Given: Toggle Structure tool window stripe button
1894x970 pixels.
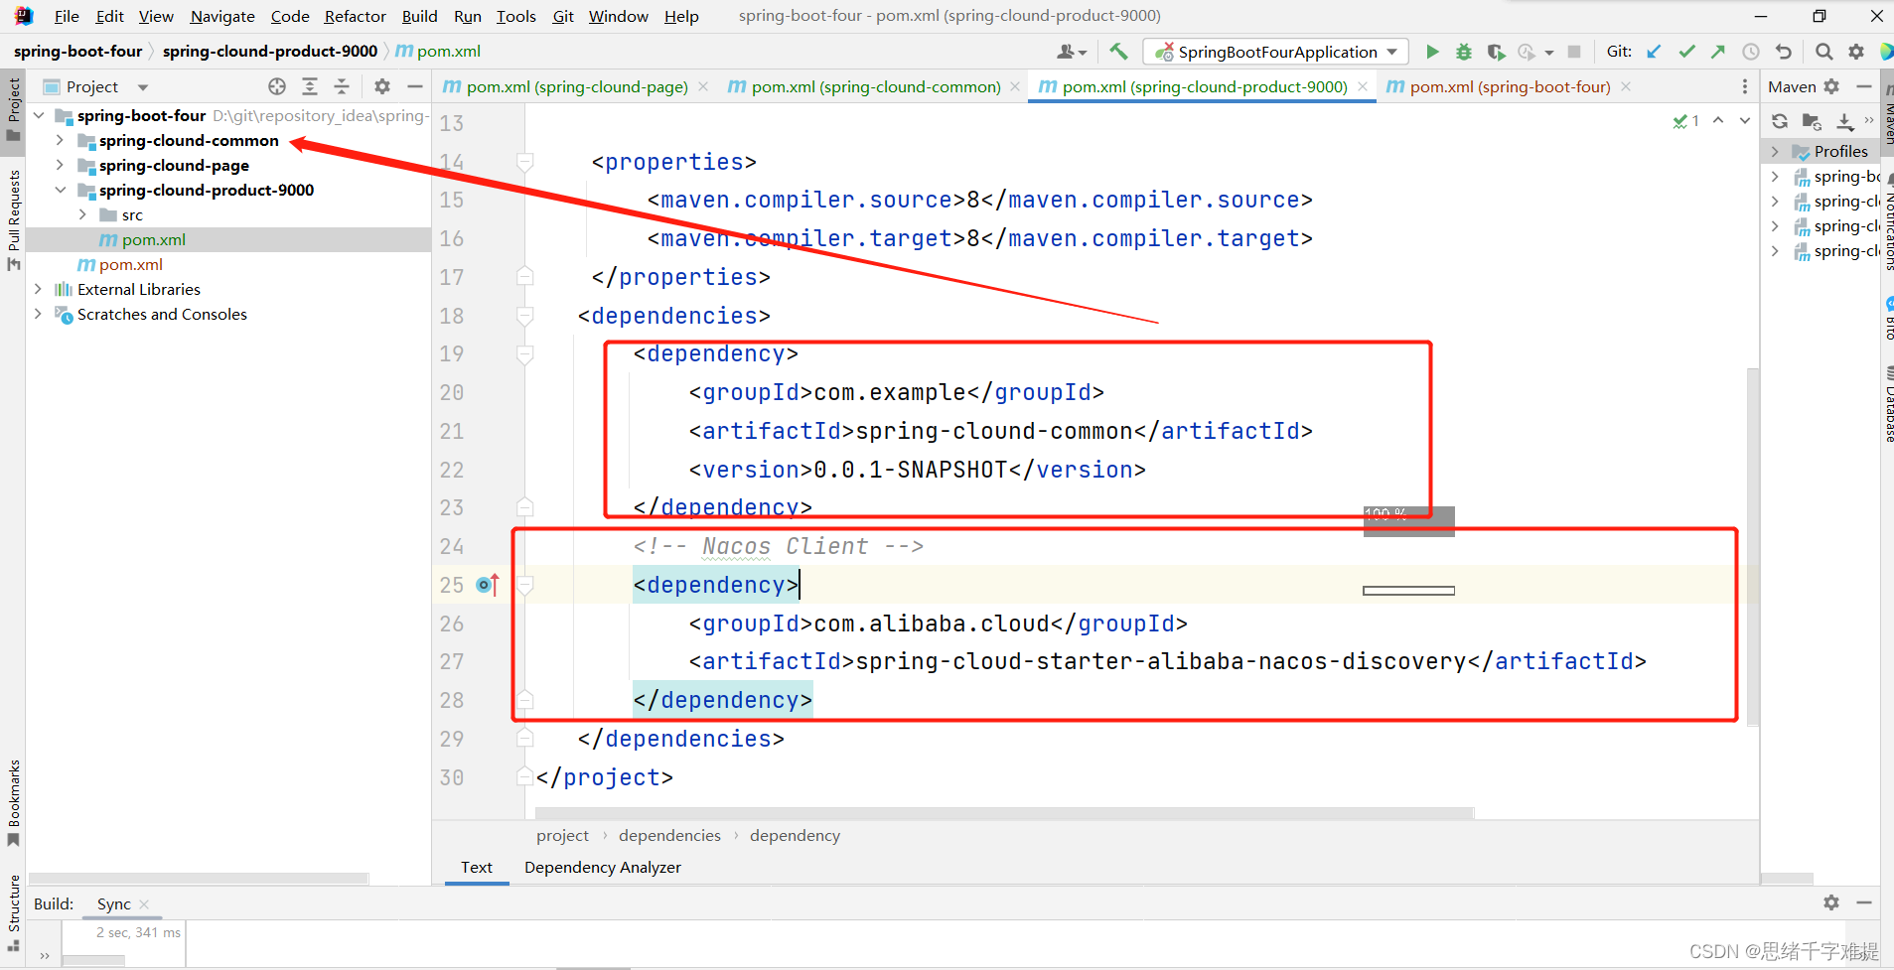Looking at the screenshot, I should click(13, 911).
